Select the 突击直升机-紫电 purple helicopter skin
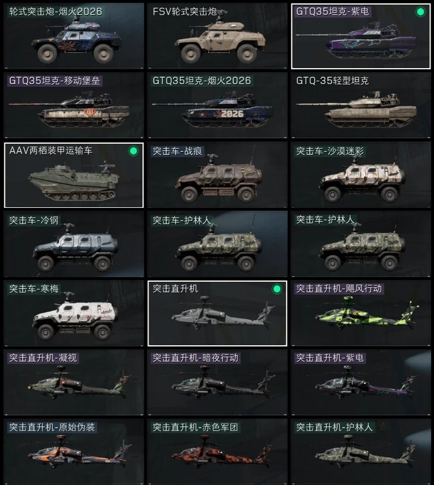Screen dimensions: 434x485 click(x=361, y=382)
